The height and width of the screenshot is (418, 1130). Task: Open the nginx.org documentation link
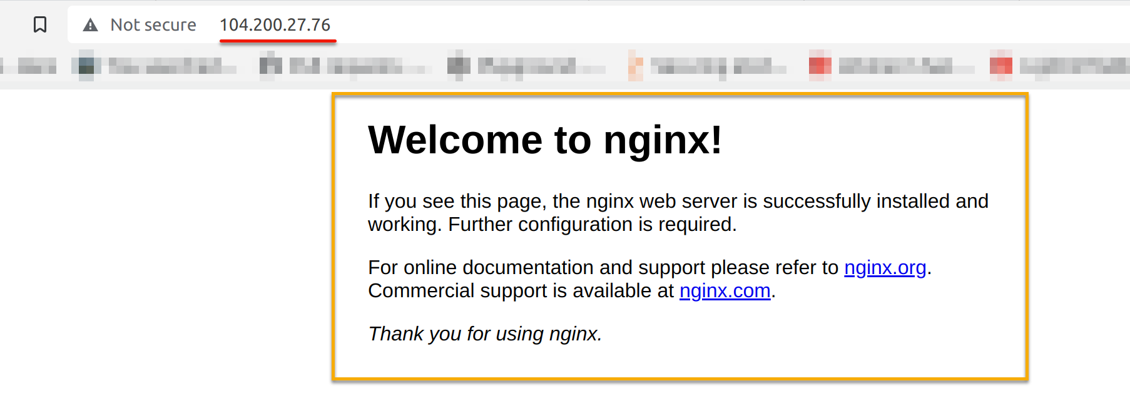point(885,268)
